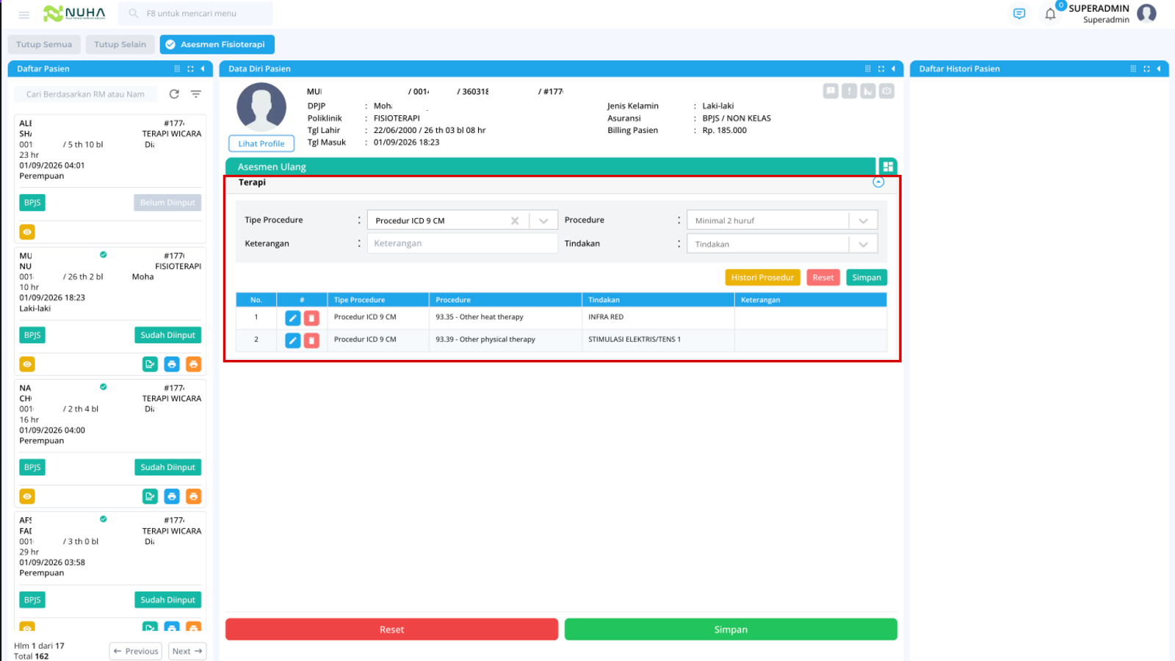
Task: Clear the Procedur ICD 9 CM selection
Action: (515, 220)
